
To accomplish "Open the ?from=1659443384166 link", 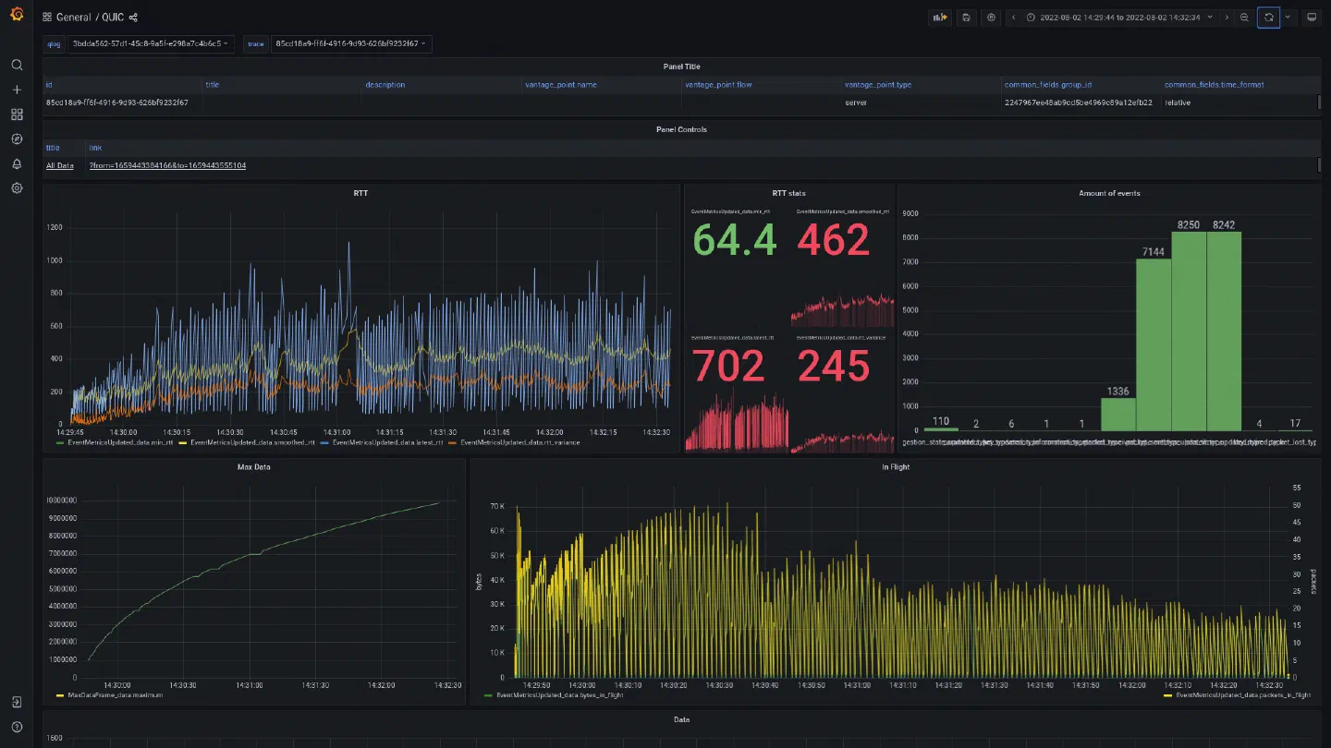I will point(167,165).
